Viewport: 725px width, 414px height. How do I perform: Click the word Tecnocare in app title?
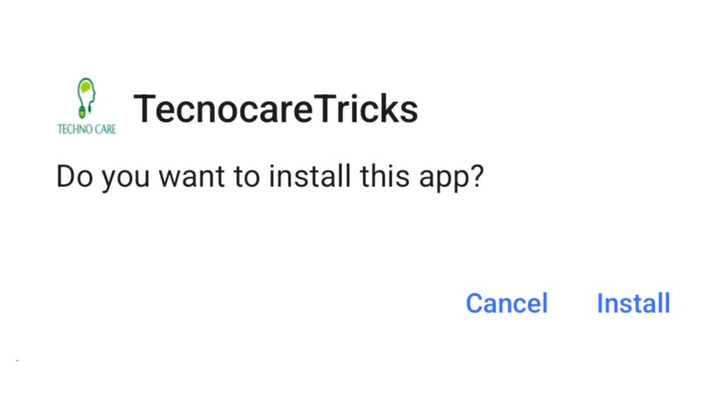click(224, 109)
